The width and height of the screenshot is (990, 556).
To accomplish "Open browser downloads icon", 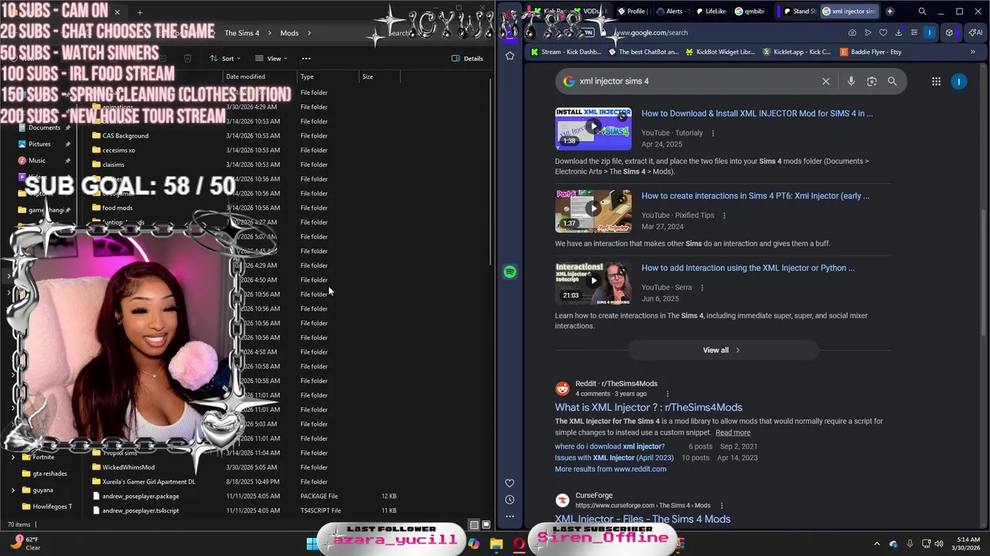I will coord(899,32).
